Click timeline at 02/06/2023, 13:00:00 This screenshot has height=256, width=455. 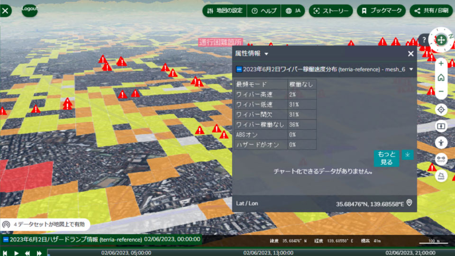click(268, 253)
